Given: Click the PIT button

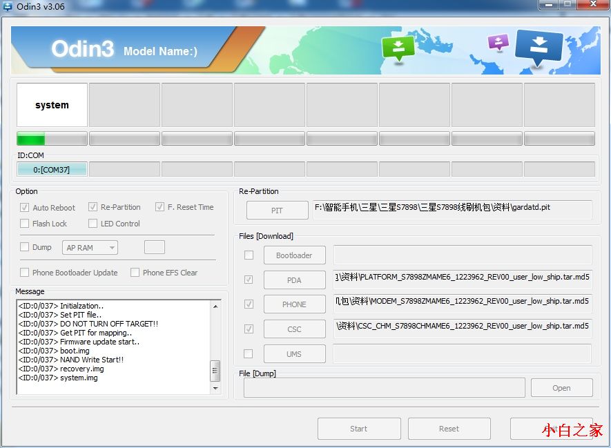Looking at the screenshot, I should [x=277, y=211].
